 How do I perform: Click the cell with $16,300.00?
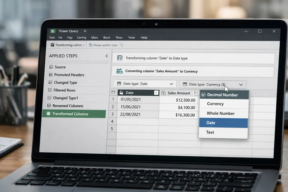click(x=179, y=115)
